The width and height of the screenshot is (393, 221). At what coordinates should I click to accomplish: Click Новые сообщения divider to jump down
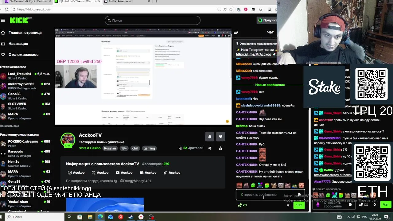pos(270,85)
